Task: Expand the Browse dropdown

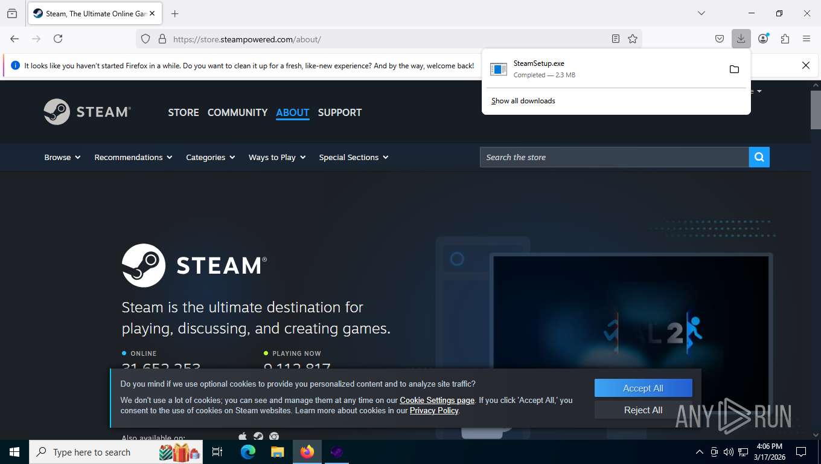Action: (62, 157)
